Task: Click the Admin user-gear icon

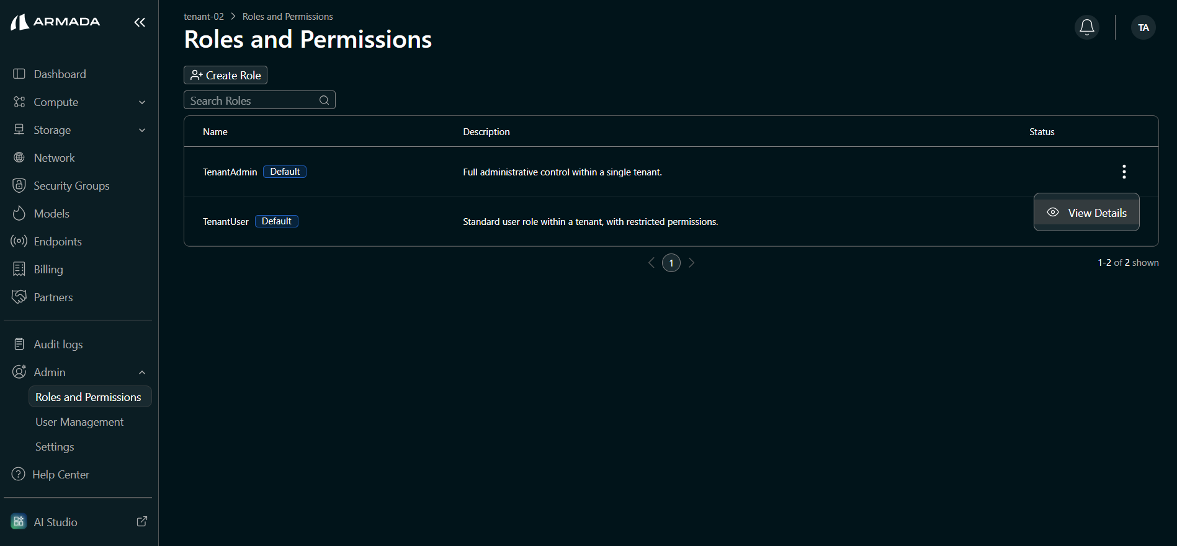Action: [19, 372]
